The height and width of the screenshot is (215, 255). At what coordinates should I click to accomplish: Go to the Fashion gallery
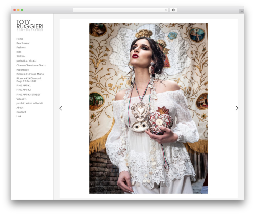pos(21,47)
